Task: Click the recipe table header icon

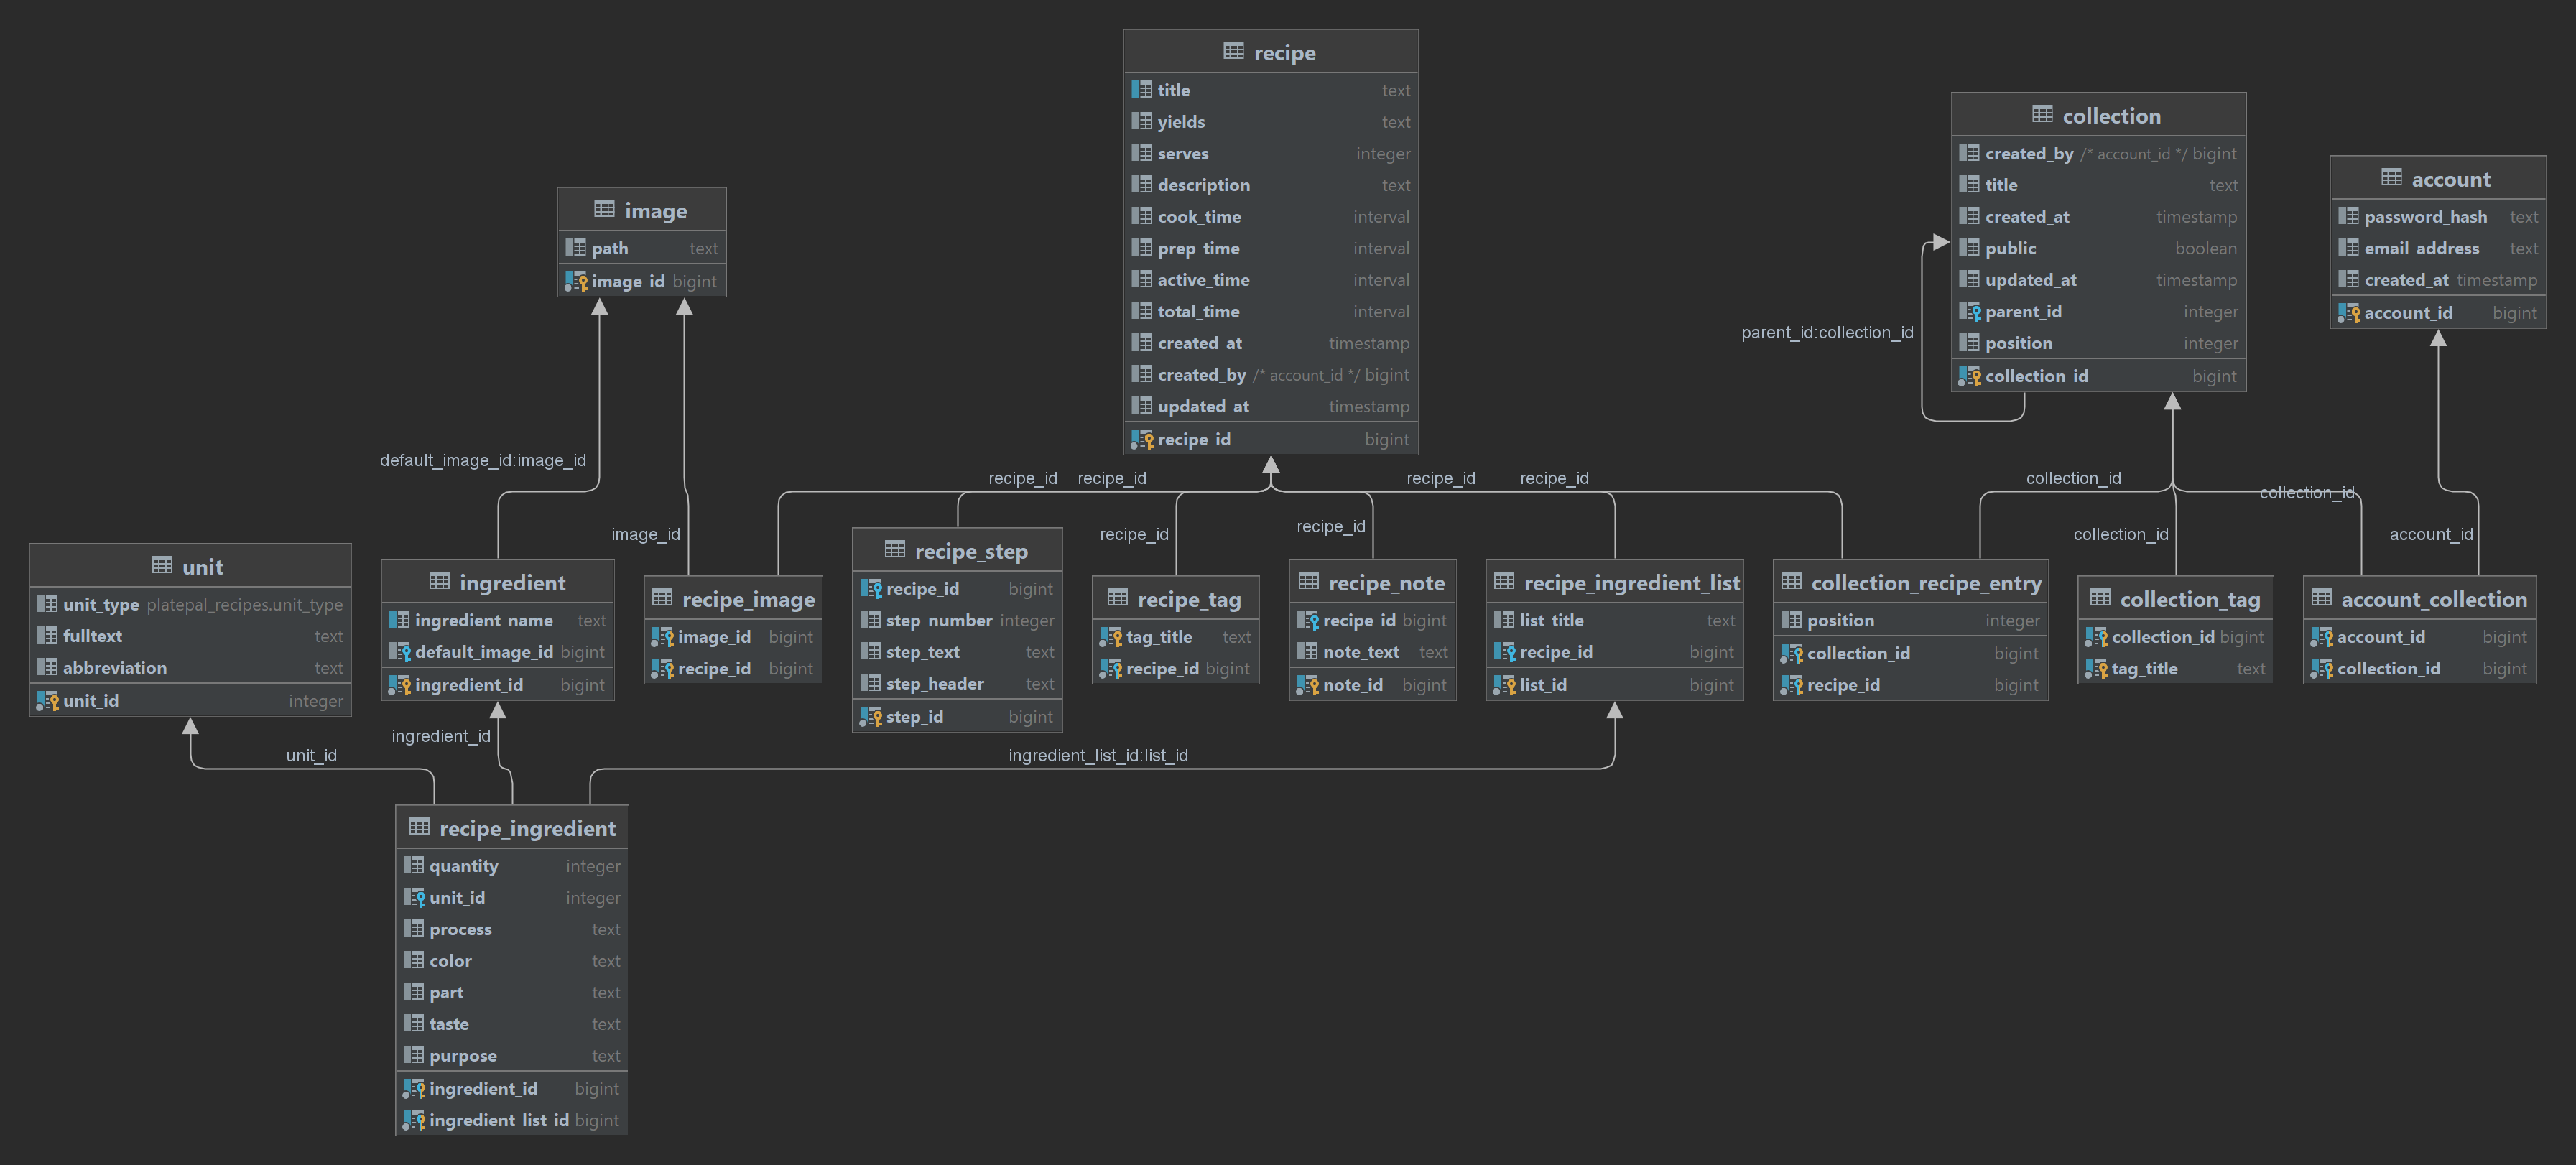Action: [1233, 51]
